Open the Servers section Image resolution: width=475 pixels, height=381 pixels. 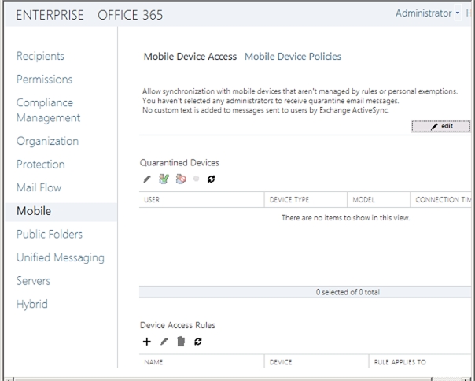pos(33,281)
